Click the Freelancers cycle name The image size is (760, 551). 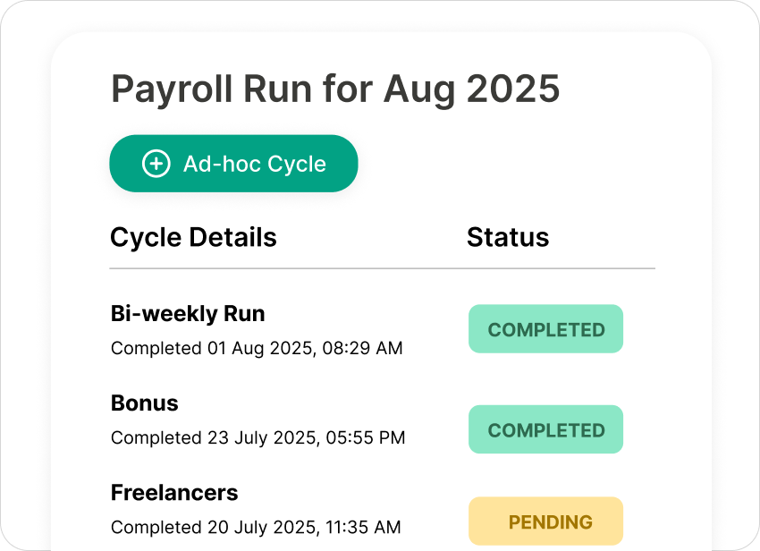(174, 492)
